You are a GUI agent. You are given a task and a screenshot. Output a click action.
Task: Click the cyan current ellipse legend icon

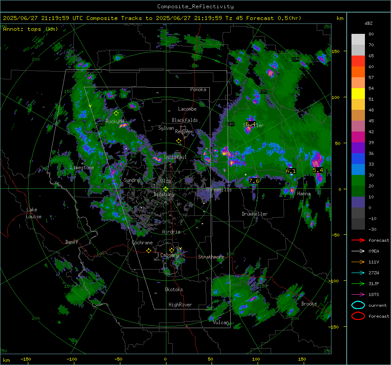coord(358,305)
